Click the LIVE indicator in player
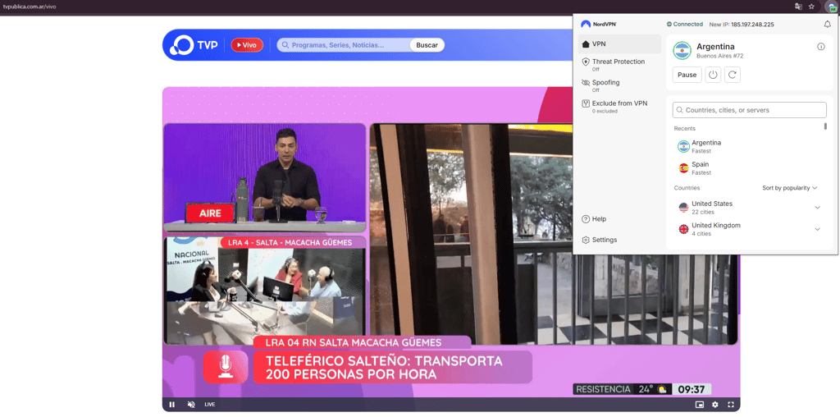 209,405
